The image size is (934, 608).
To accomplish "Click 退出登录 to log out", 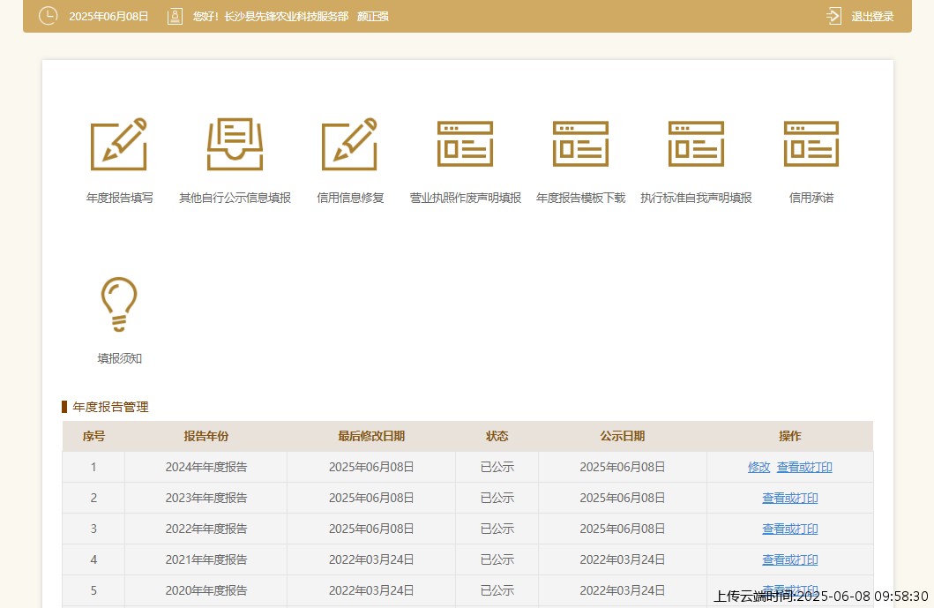I will (872, 17).
